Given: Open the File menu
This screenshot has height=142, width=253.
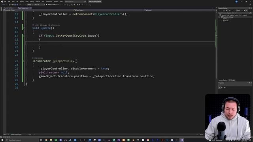Looking at the screenshot, I should pos(5,2).
